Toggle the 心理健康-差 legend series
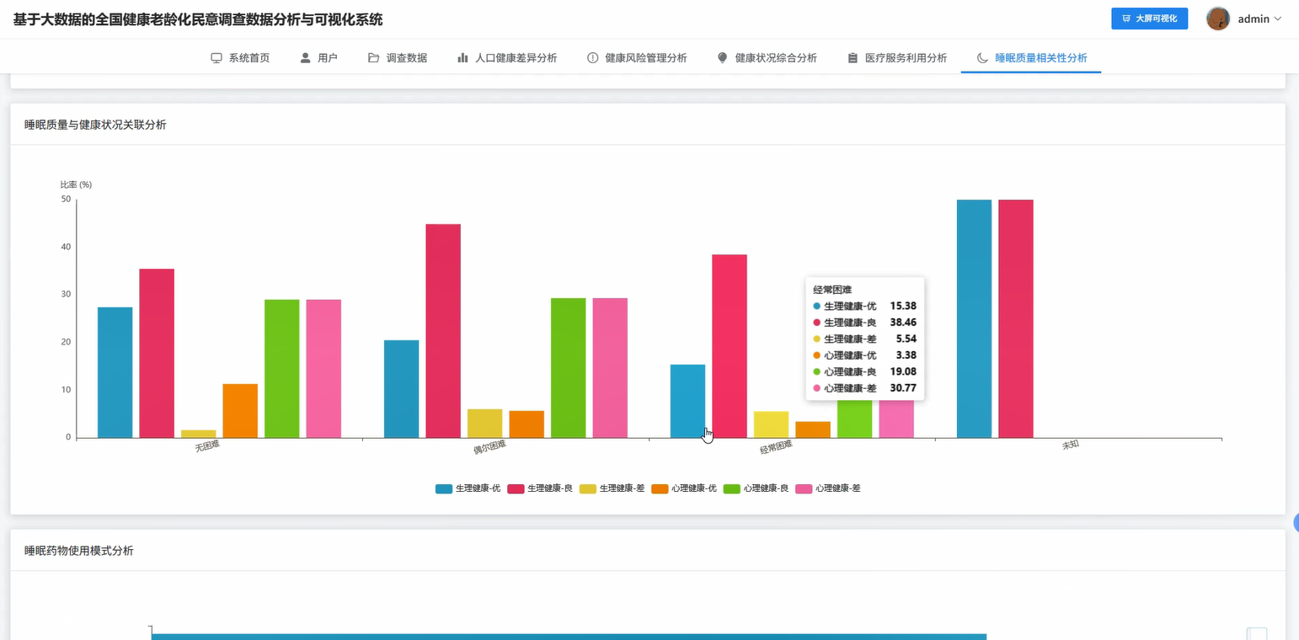Image resolution: width=1299 pixels, height=640 pixels. tap(828, 488)
